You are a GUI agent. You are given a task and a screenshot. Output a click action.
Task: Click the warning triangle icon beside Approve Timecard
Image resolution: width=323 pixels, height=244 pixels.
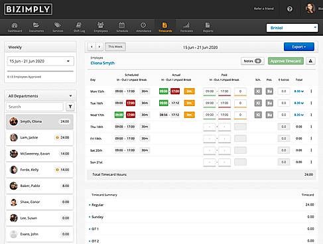[x=310, y=61]
